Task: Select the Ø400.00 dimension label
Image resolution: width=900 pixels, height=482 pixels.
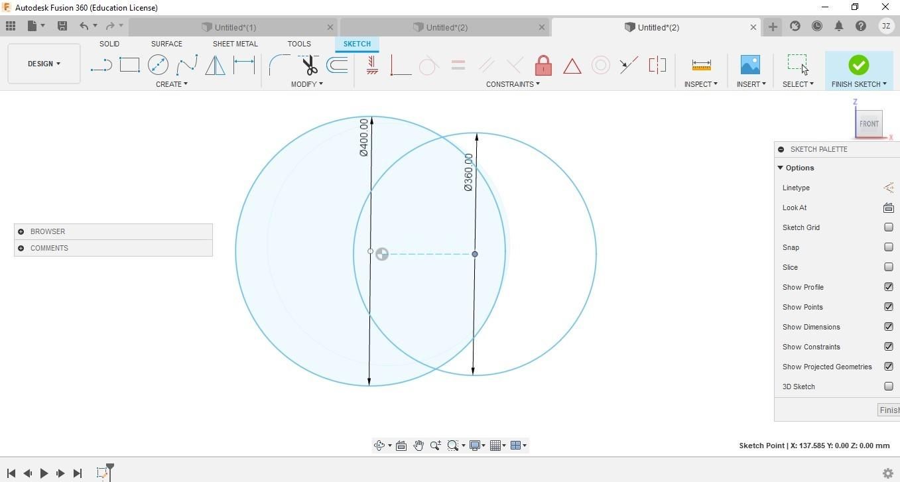Action: click(363, 137)
